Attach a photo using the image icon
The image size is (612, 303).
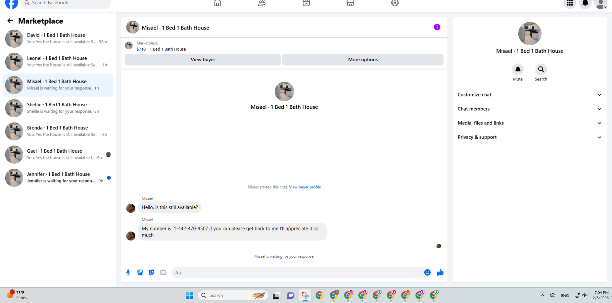click(x=140, y=273)
